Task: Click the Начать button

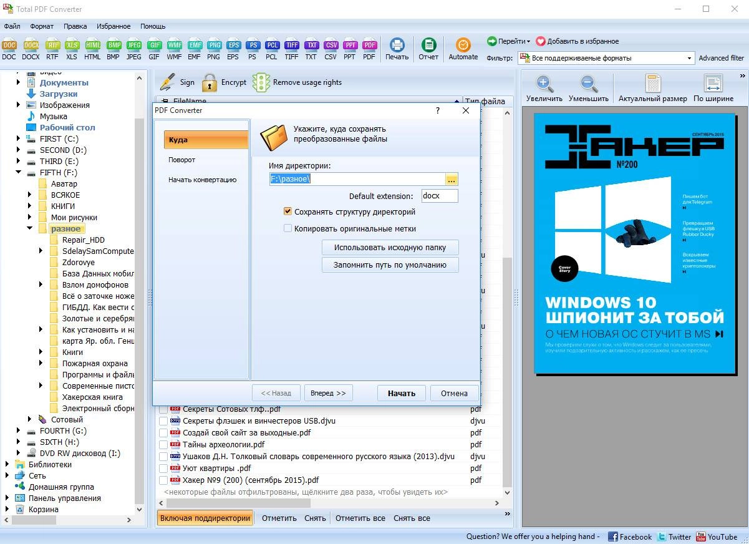Action: (402, 393)
